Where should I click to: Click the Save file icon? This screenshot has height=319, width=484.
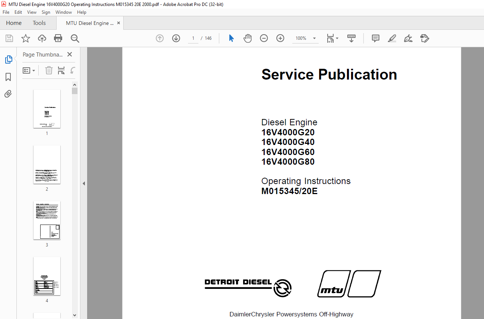[x=9, y=38]
